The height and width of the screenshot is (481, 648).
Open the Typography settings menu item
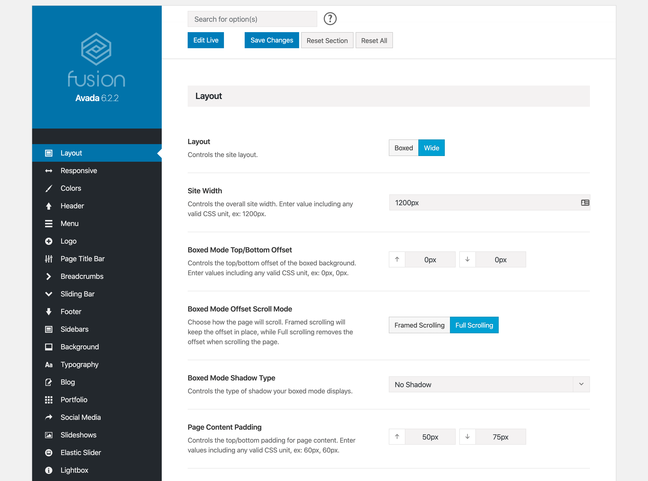tap(80, 365)
